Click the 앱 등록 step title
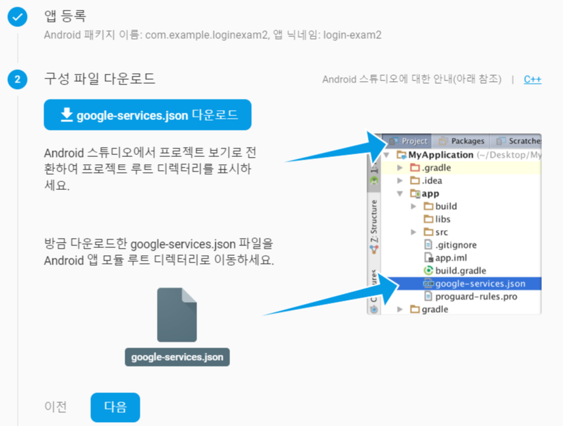 (65, 16)
